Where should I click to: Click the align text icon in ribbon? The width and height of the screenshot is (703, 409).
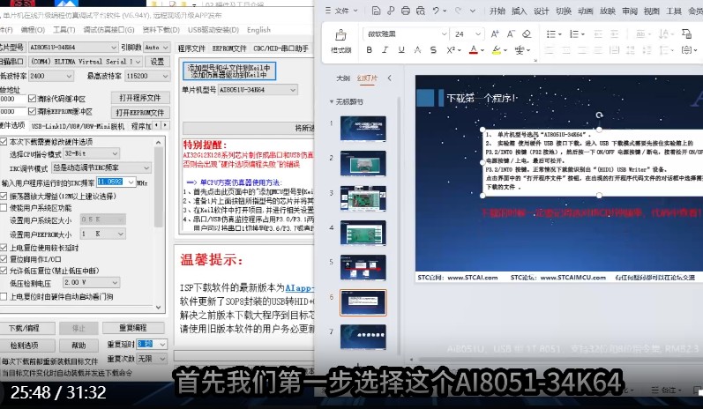click(686, 49)
